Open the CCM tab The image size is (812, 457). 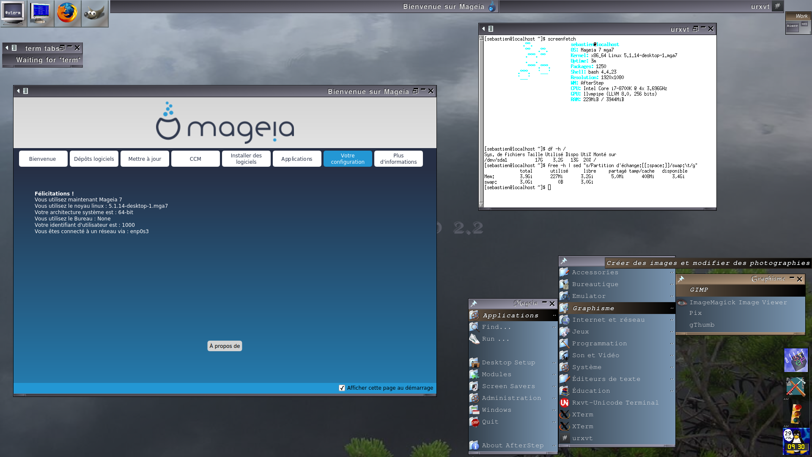tap(195, 159)
